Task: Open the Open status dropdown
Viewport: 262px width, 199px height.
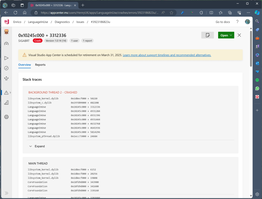Action: [226, 35]
